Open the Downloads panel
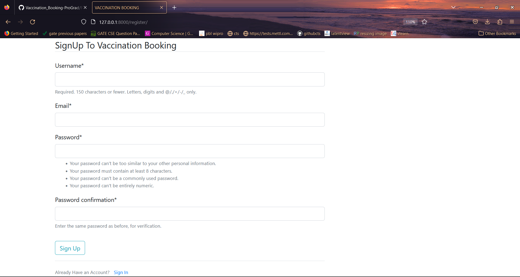 [487, 22]
